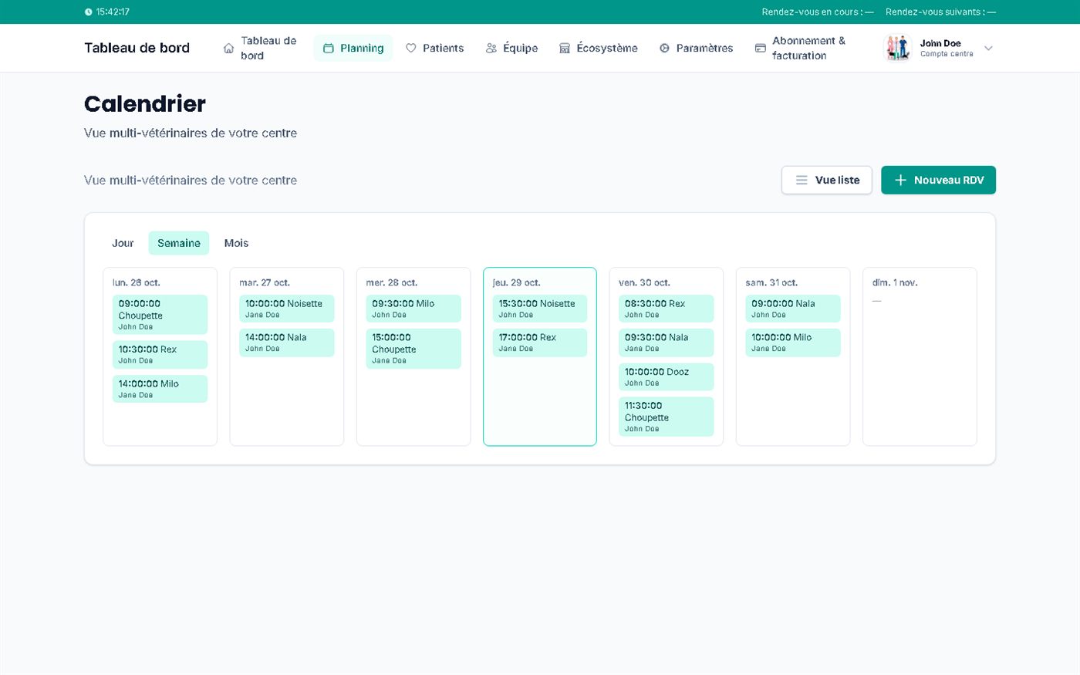Click the Rendez-vous suivants status text

point(940,12)
